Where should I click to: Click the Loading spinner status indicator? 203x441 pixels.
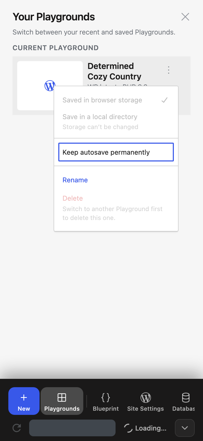point(145,428)
